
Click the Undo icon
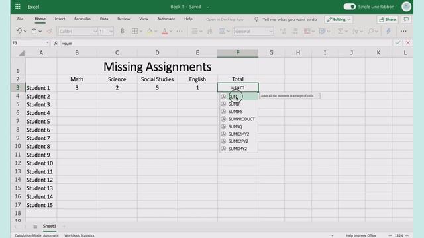(x=19, y=31)
